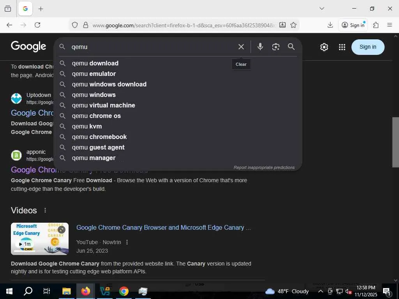The image size is (399, 299).
Task: Click the muted volume tray icon
Action: (348, 291)
